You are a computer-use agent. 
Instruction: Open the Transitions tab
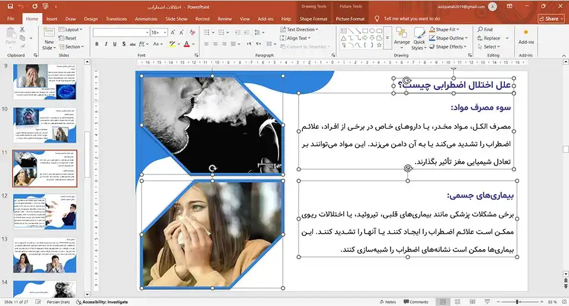pos(117,19)
